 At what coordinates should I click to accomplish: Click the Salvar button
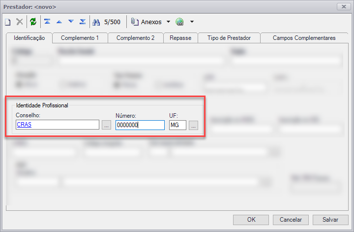pos(330,220)
